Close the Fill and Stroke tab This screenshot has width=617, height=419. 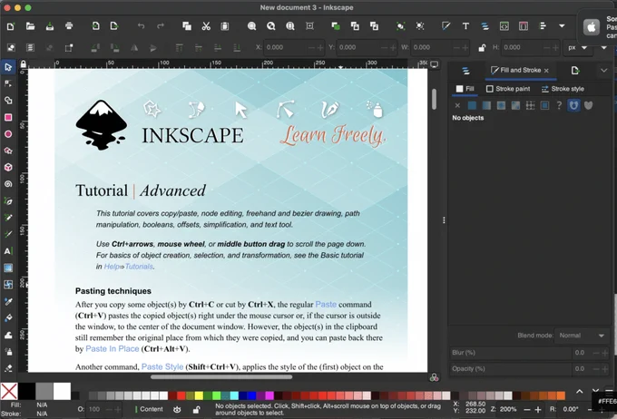[546, 71]
